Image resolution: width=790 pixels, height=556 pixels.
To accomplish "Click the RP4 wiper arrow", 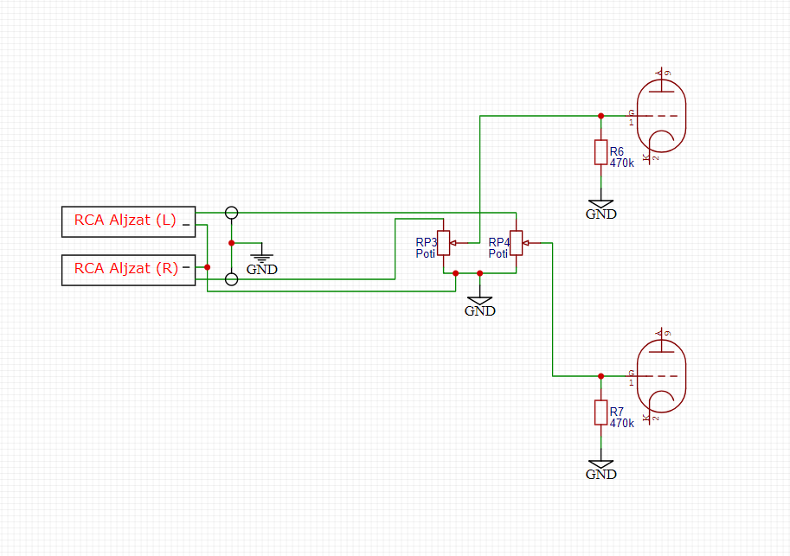I will click(525, 243).
